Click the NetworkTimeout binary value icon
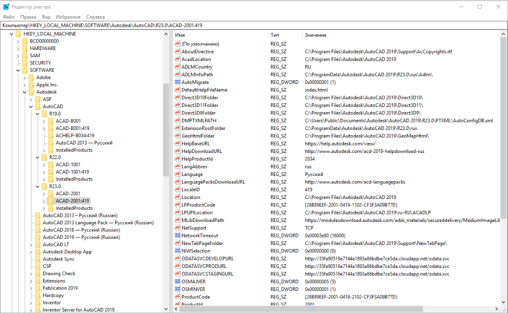Viewport: 508px width, 313px height. pyautogui.click(x=177, y=236)
